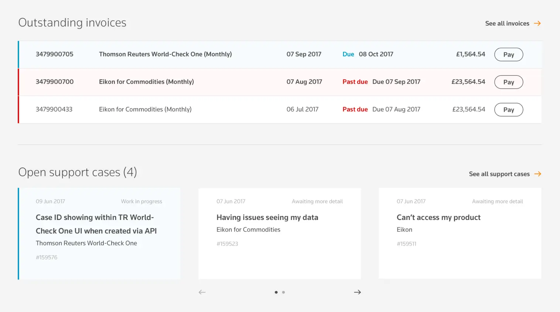Click case number #159576
The width and height of the screenshot is (560, 312).
tap(47, 257)
